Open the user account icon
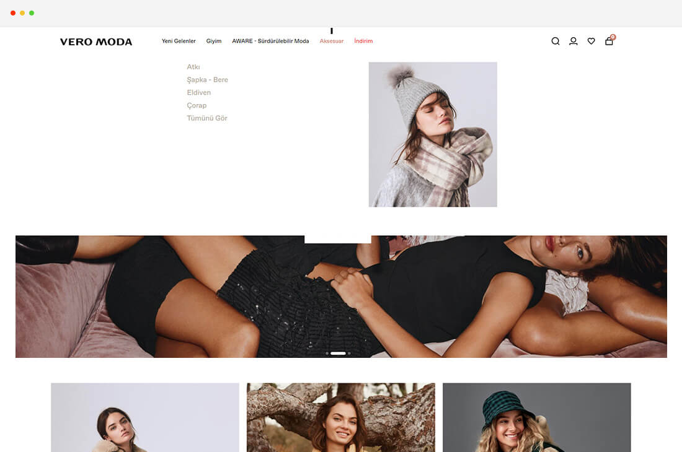The width and height of the screenshot is (682, 452). [573, 41]
